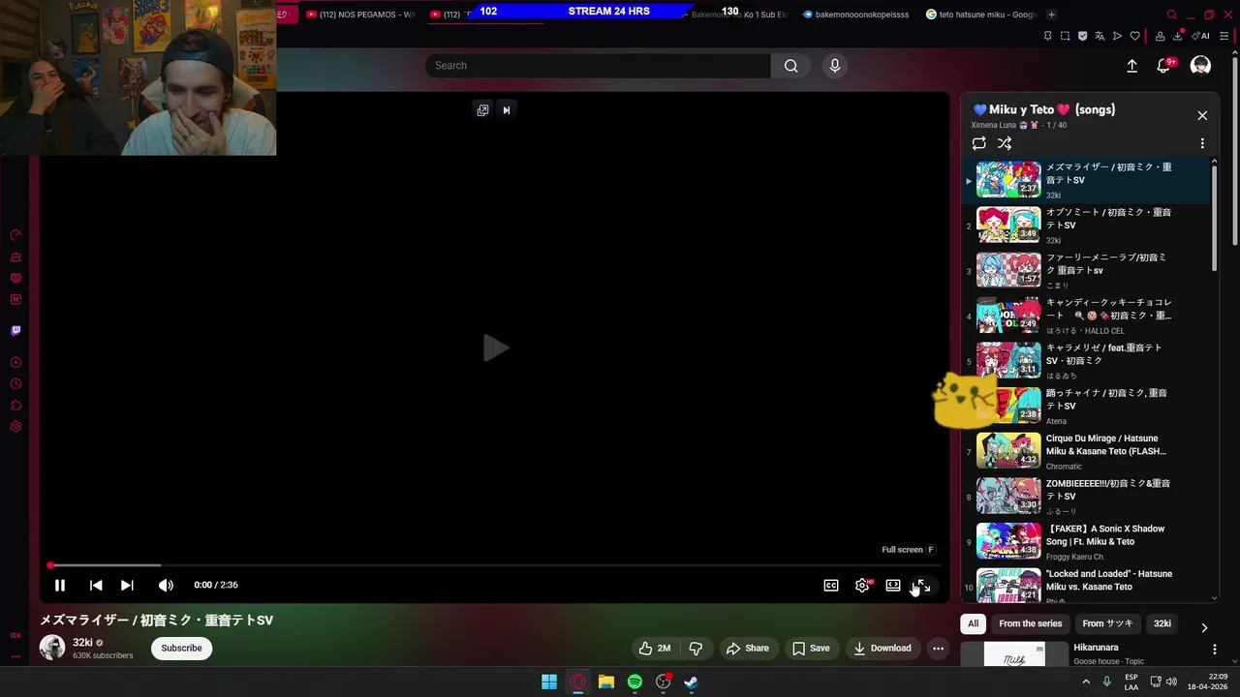
Task: Open more actions ellipsis under video
Action: point(938,648)
